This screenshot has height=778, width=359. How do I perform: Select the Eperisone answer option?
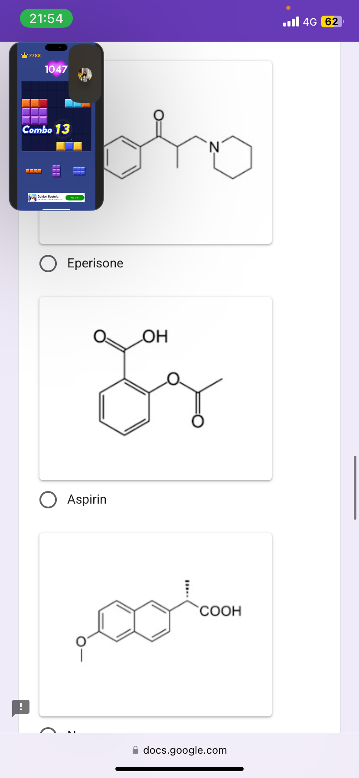click(x=48, y=263)
